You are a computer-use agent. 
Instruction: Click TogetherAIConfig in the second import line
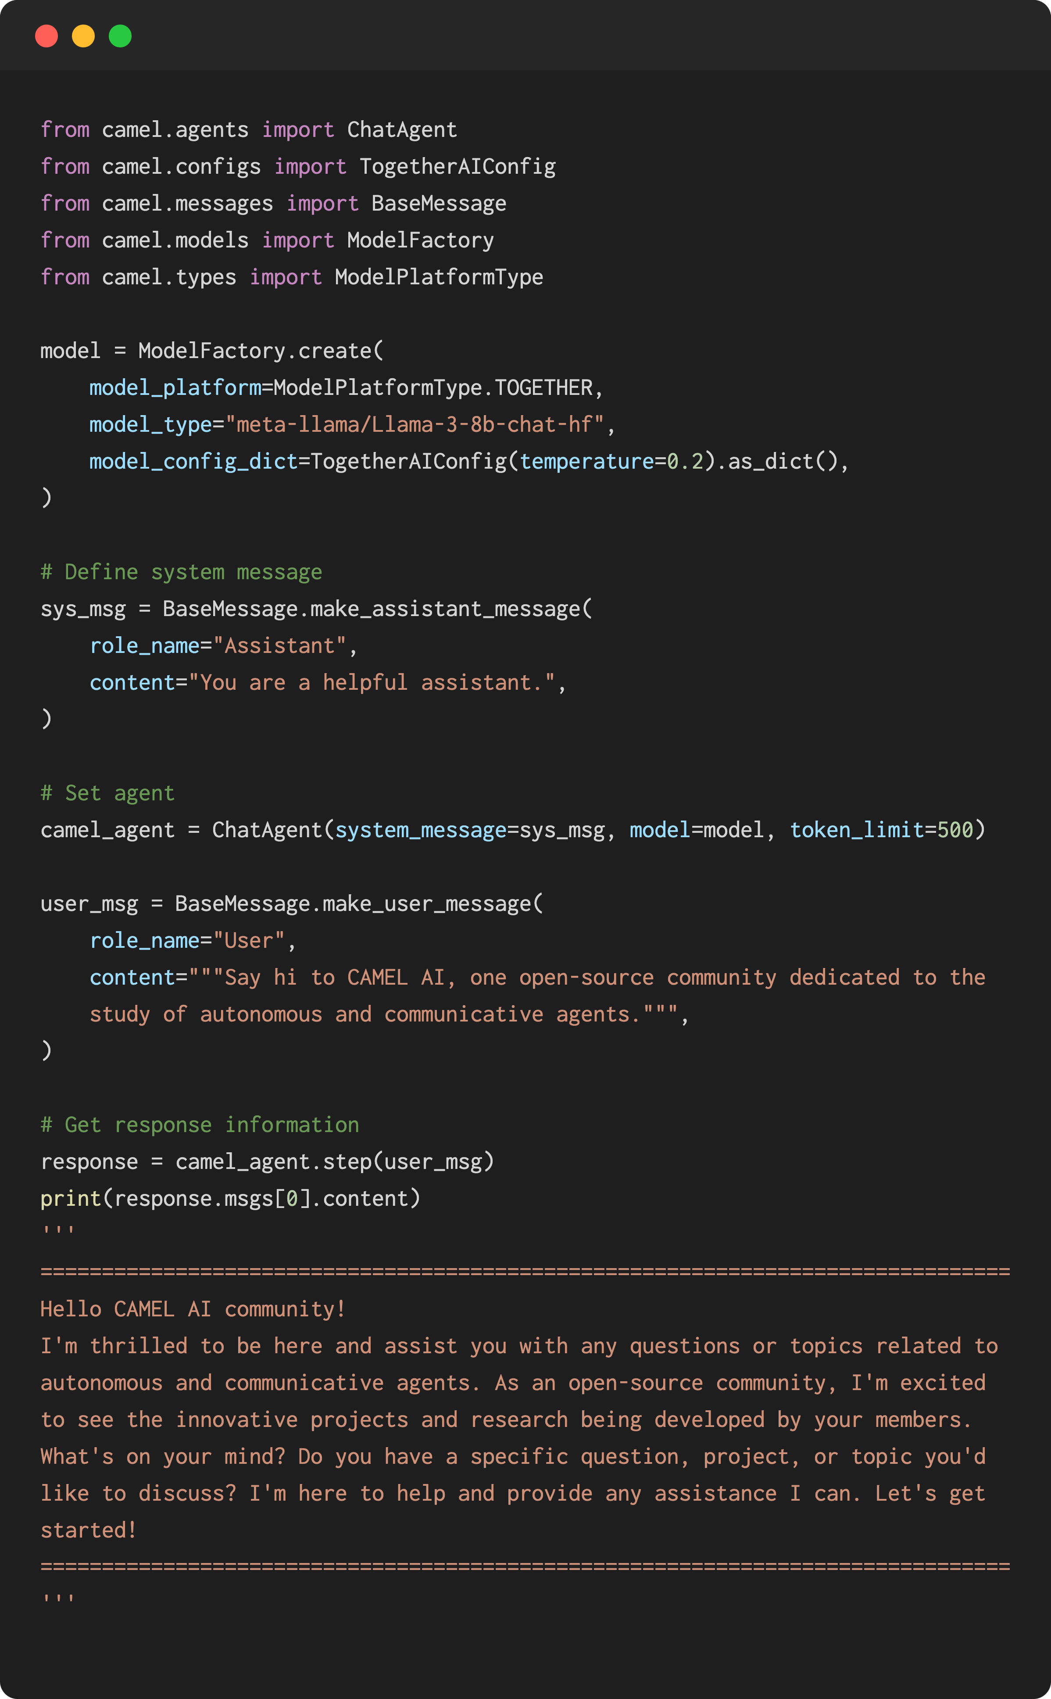tap(458, 167)
